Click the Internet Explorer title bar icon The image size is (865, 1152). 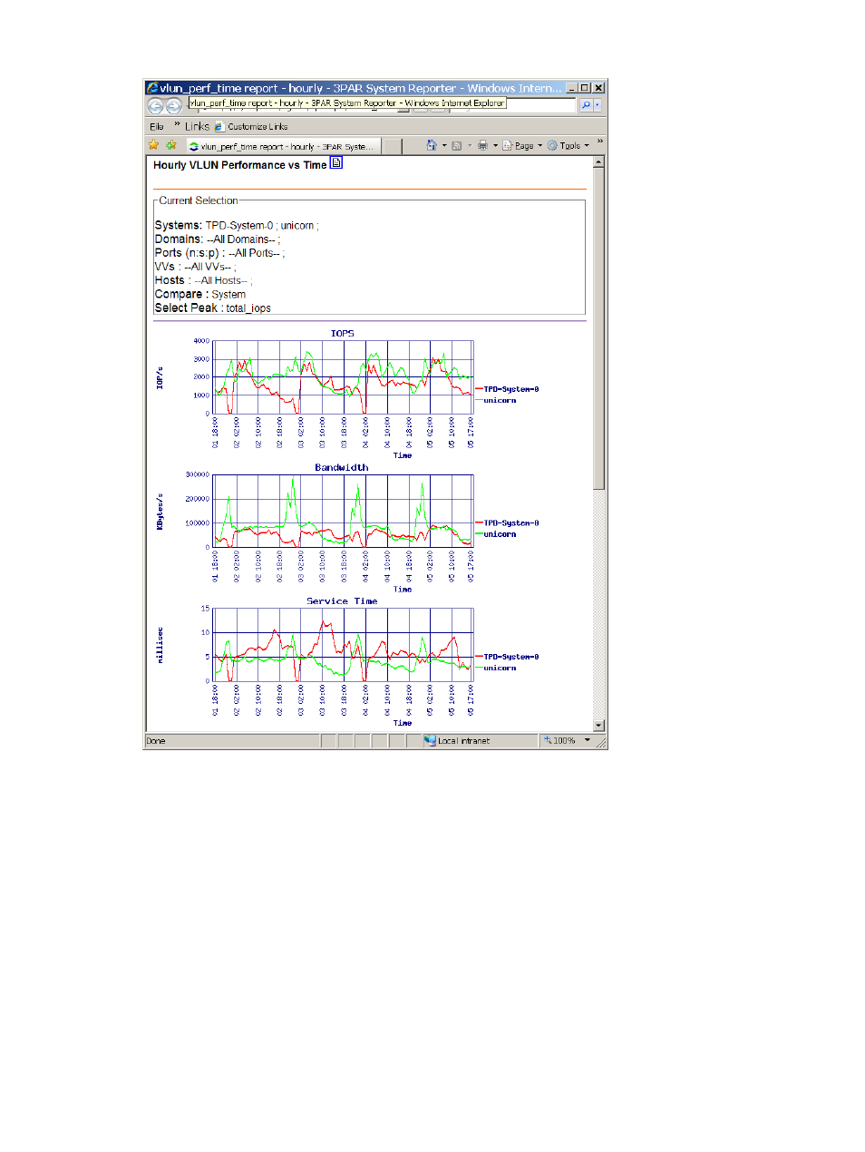[152, 88]
